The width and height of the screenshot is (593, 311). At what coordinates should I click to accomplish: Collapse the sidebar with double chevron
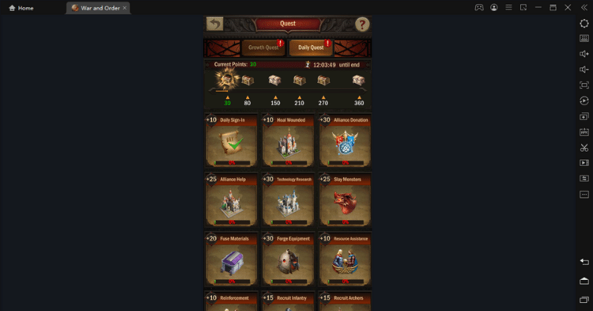coord(584,7)
